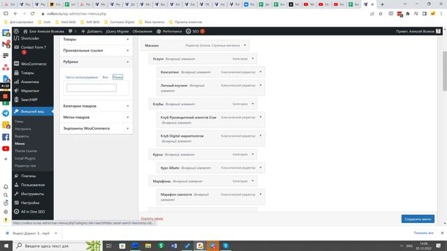Click the page vertical scrollbar
The width and height of the screenshot is (447, 251).
coord(444,71)
